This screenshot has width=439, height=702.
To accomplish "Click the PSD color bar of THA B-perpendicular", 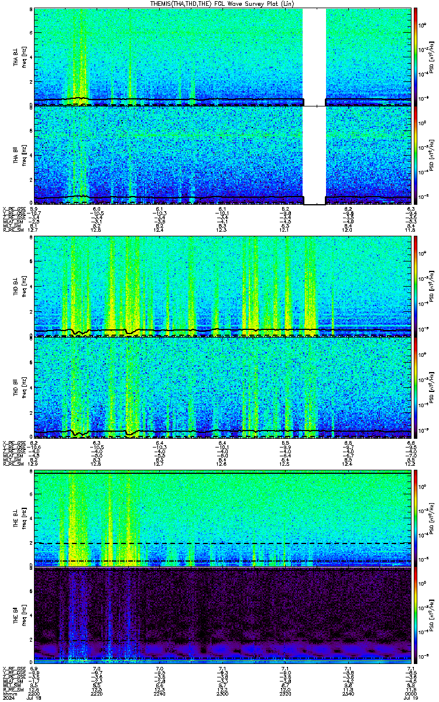I will (x=416, y=56).
